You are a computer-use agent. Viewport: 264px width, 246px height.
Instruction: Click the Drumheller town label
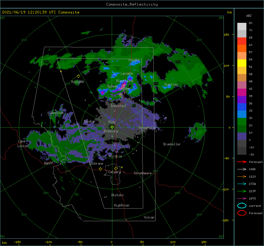coord(172,144)
